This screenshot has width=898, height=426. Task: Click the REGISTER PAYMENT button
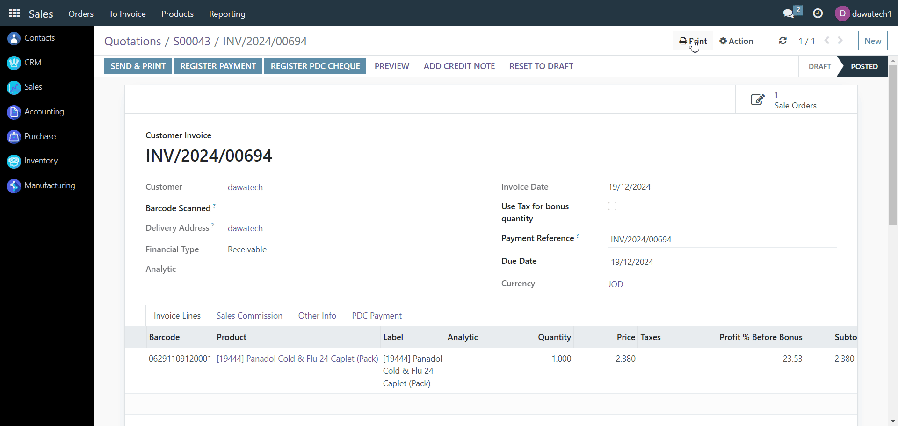218,66
